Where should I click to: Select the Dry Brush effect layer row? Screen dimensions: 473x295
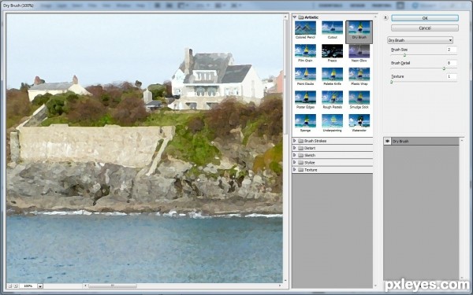[422, 141]
